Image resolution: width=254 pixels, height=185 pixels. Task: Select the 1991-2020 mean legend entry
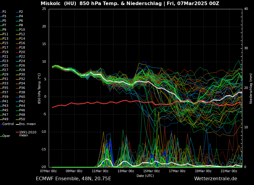click(27, 133)
